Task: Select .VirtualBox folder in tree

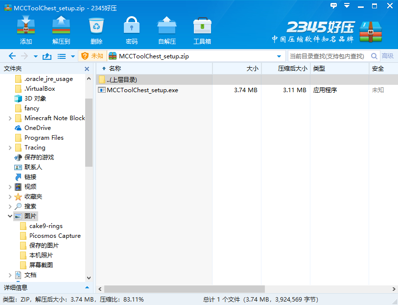Action: click(40, 89)
